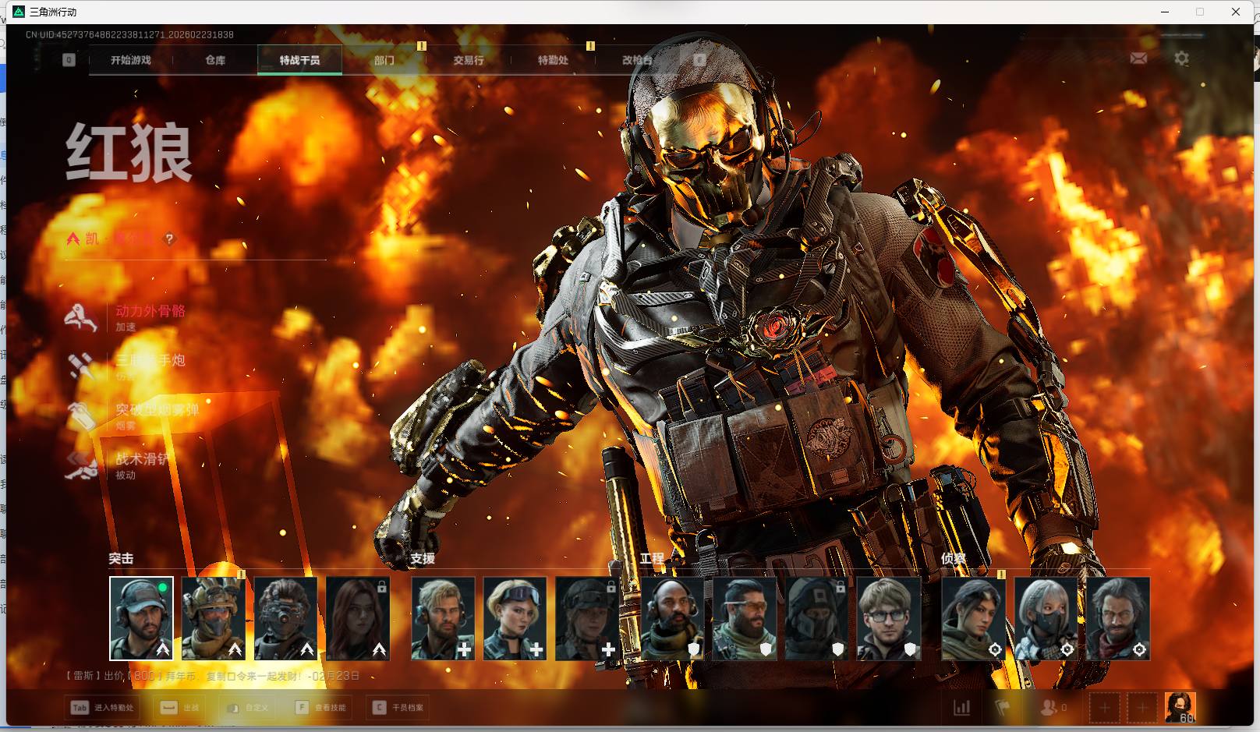The image size is (1260, 732).
Task: Select the blond bearded support operator
Action: coord(443,618)
